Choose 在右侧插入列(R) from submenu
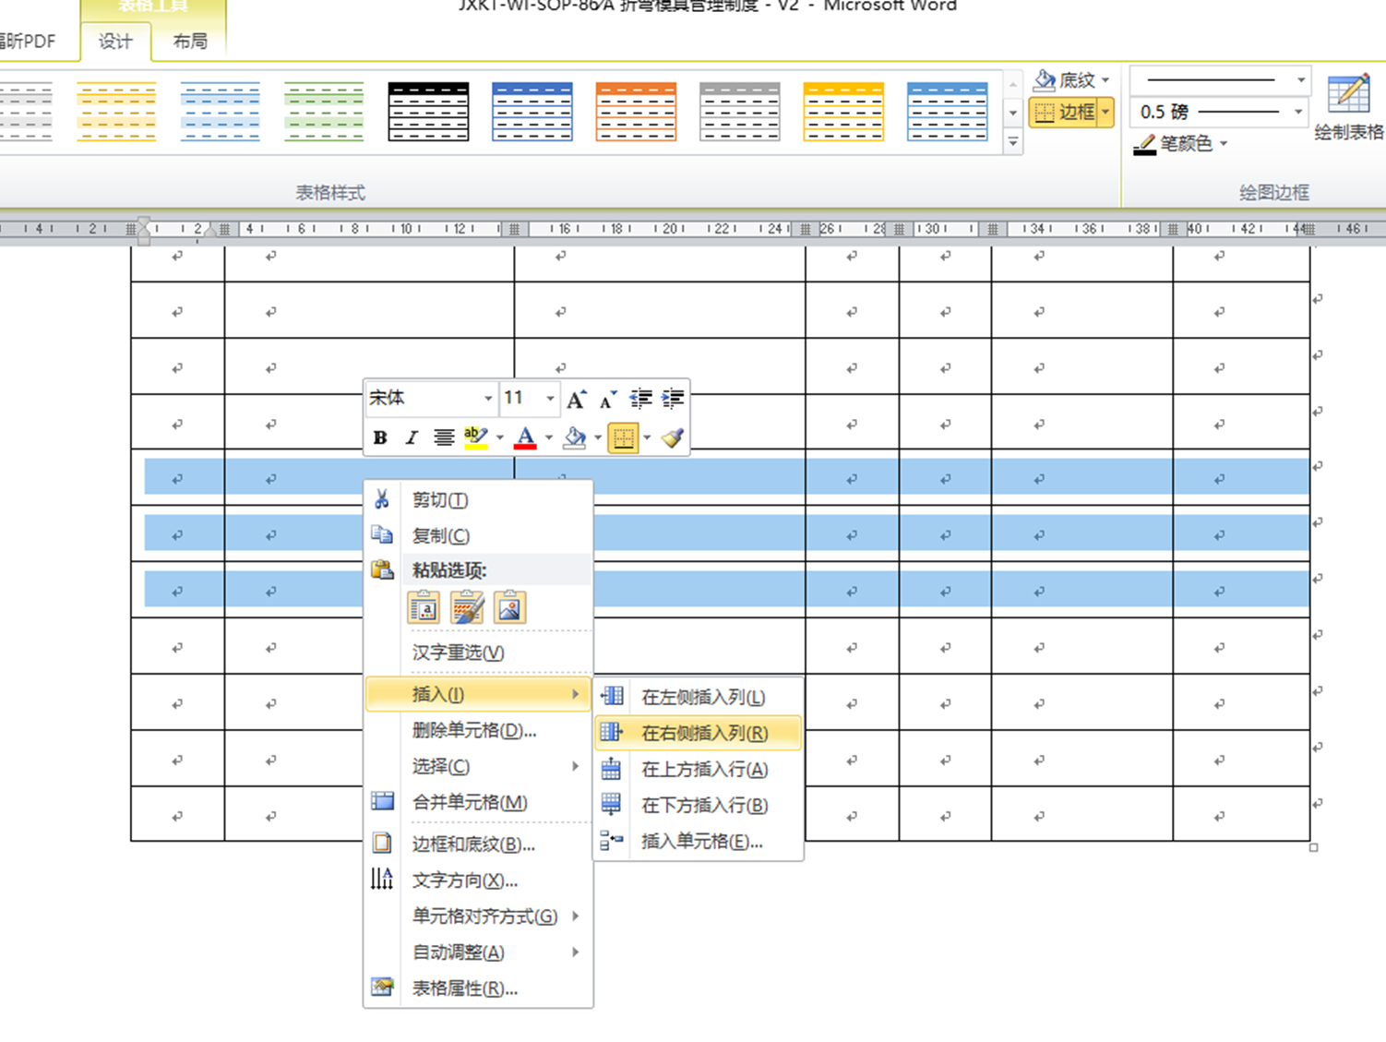The height and width of the screenshot is (1042, 1386). (x=699, y=733)
